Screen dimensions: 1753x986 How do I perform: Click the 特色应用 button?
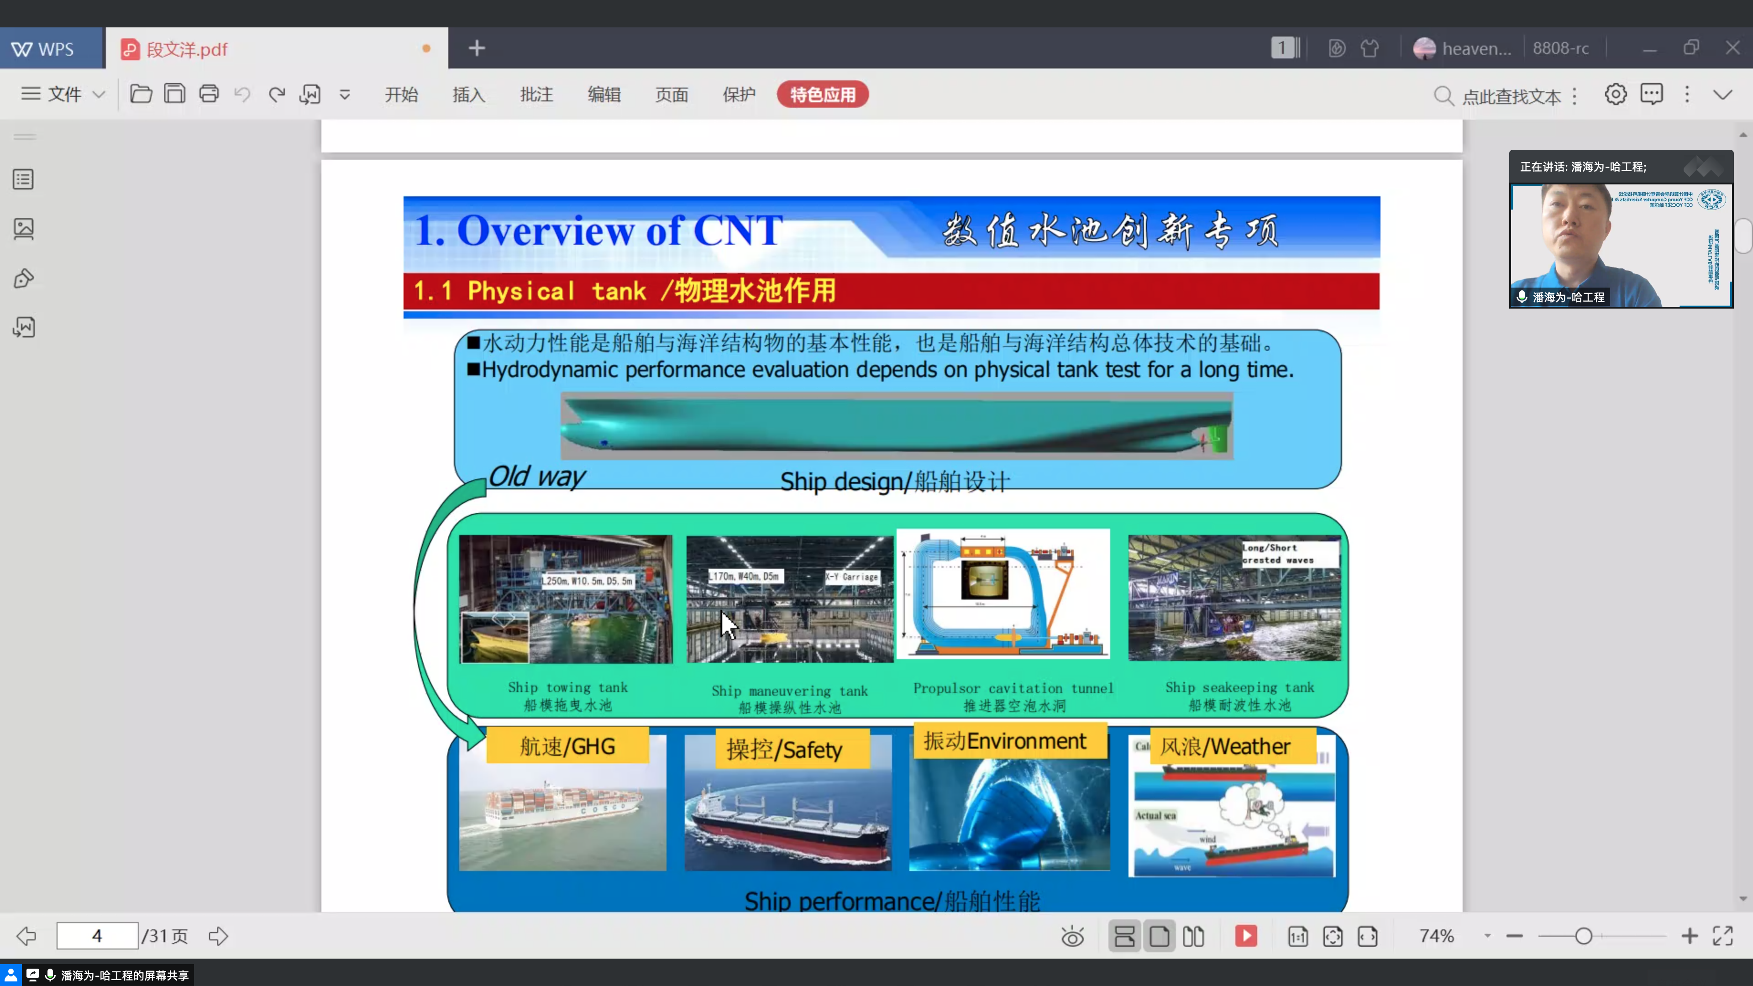pos(822,94)
